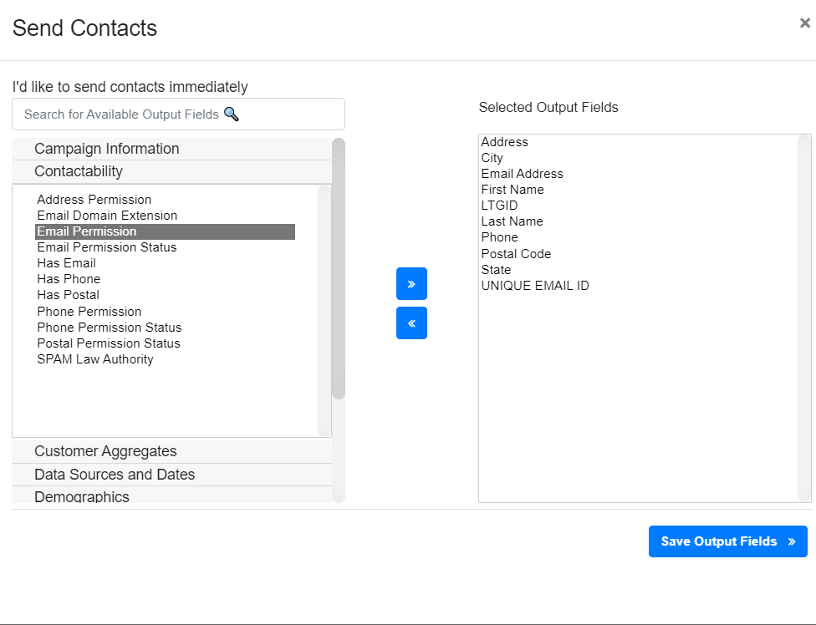Collapse the Contactability section

79,171
